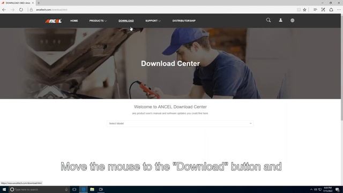The width and height of the screenshot is (343, 193).
Task: Open a new browser tab
Action: coord(39,3)
